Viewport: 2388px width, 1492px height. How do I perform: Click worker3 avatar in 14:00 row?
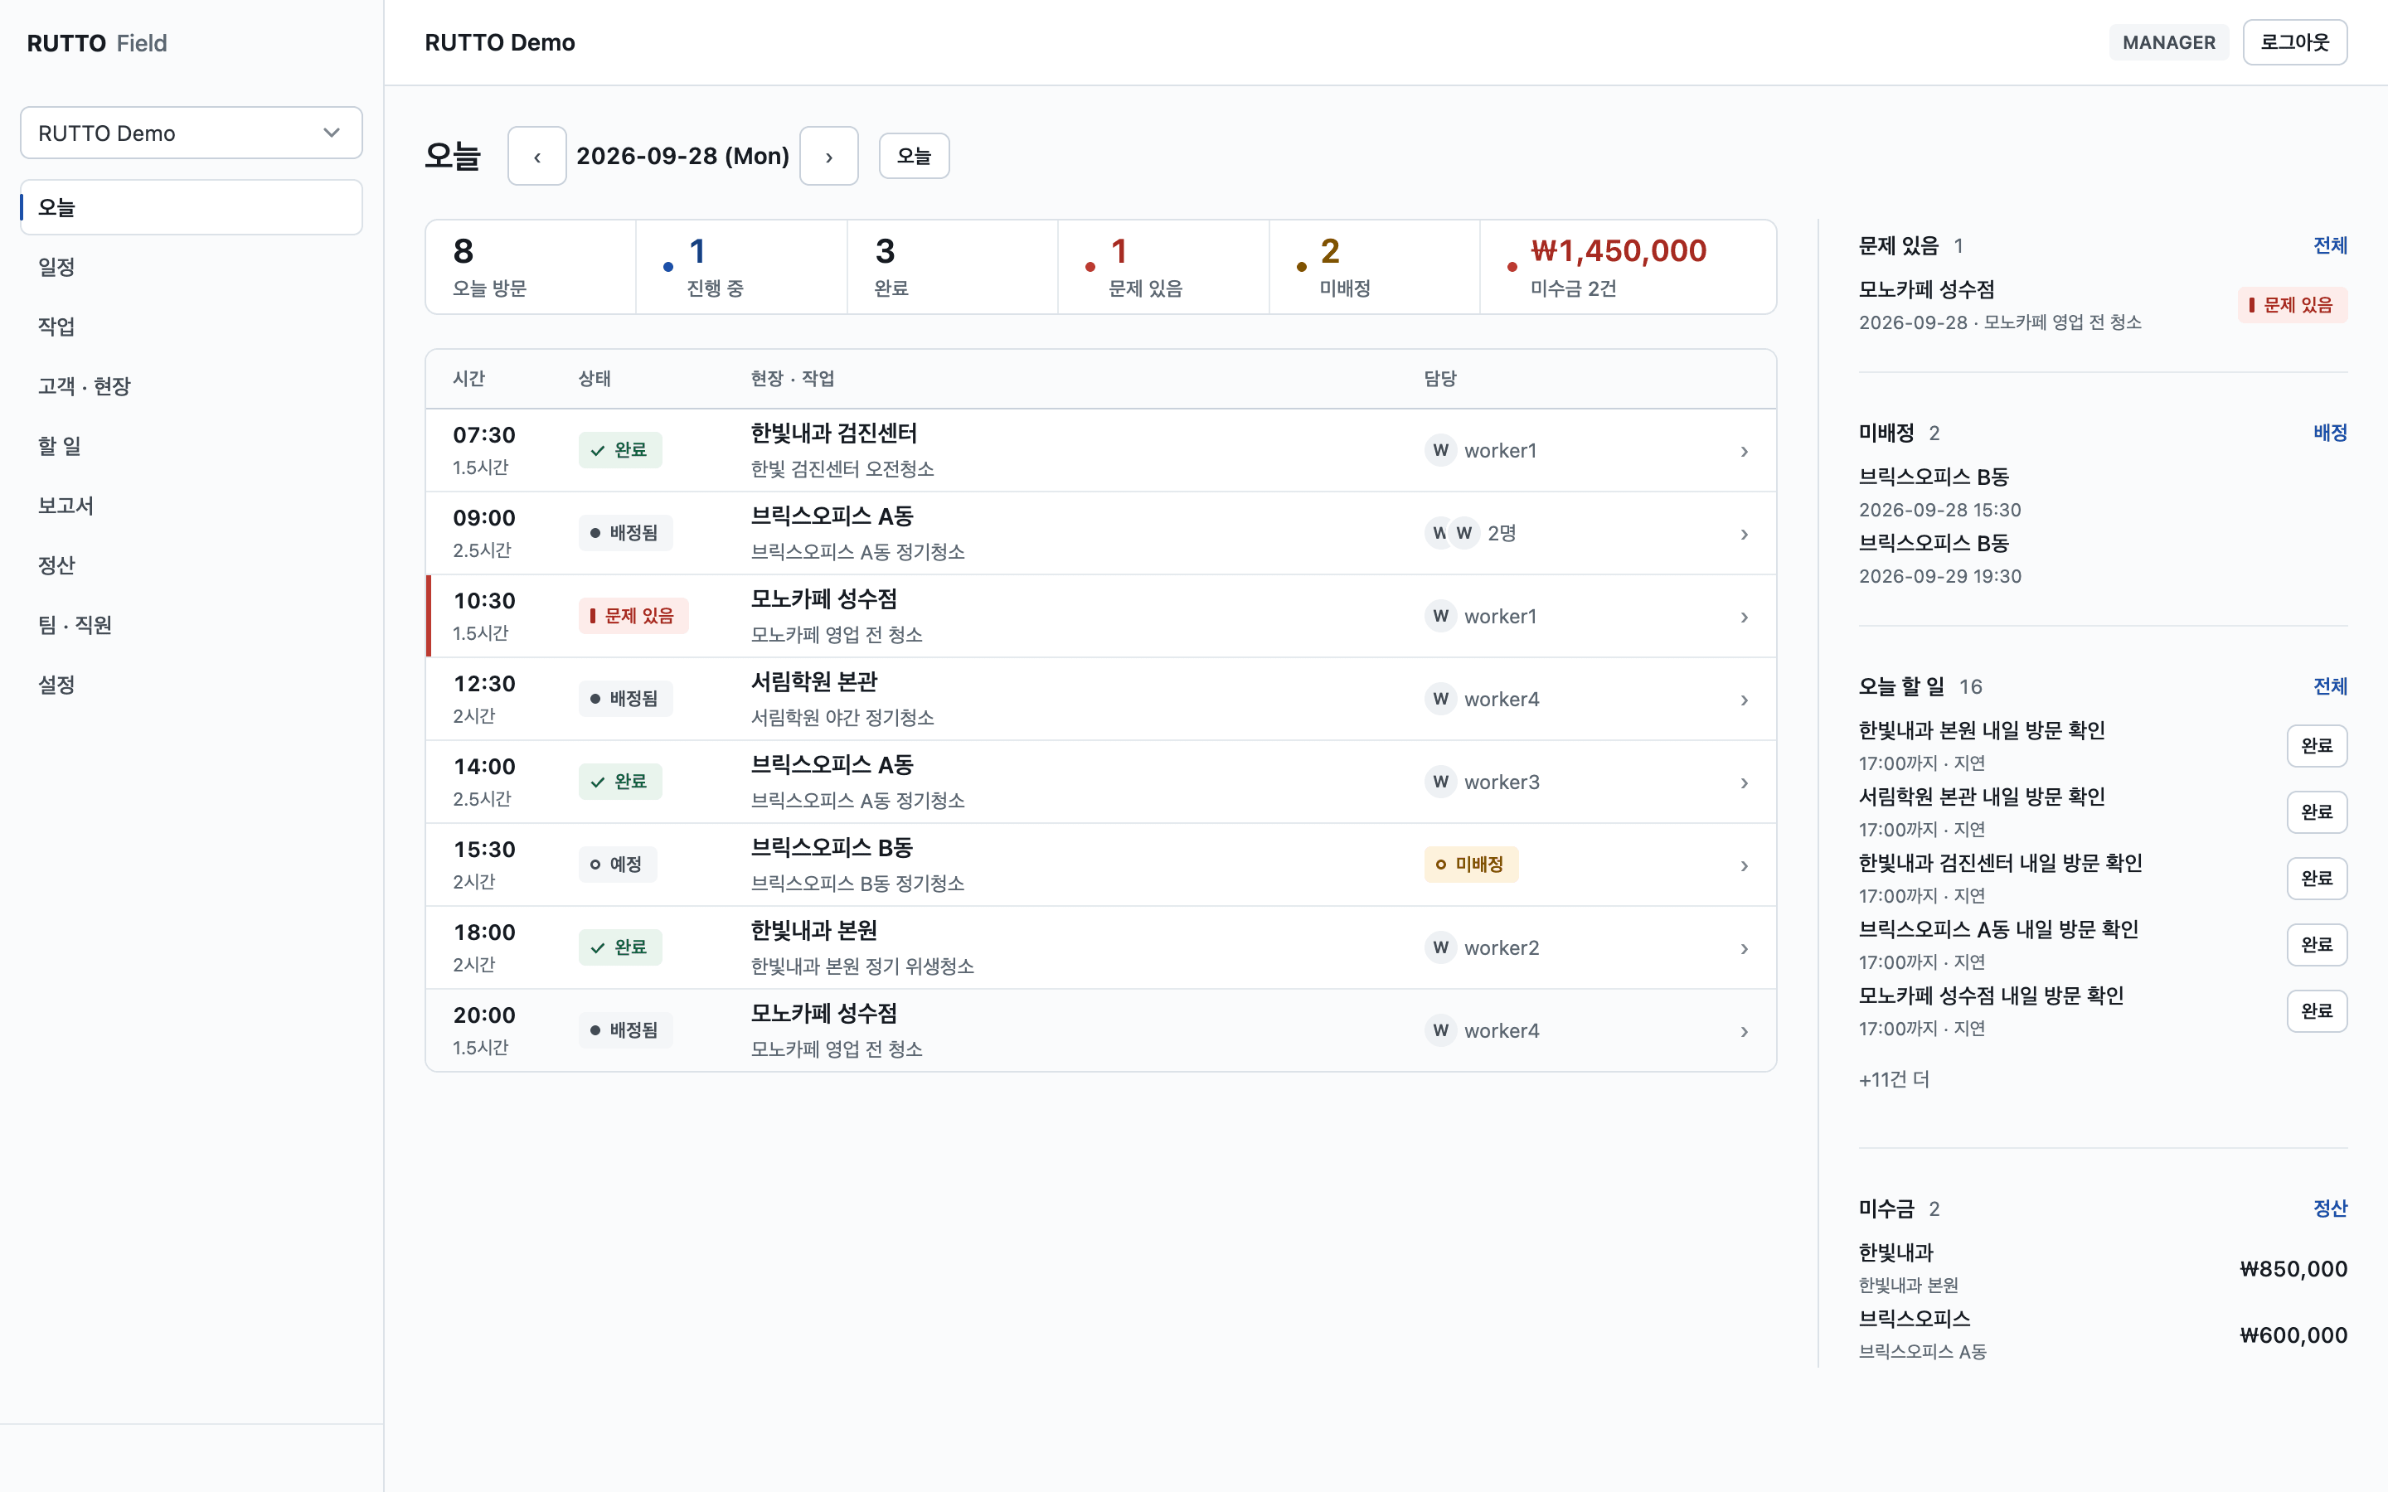[x=1441, y=782]
